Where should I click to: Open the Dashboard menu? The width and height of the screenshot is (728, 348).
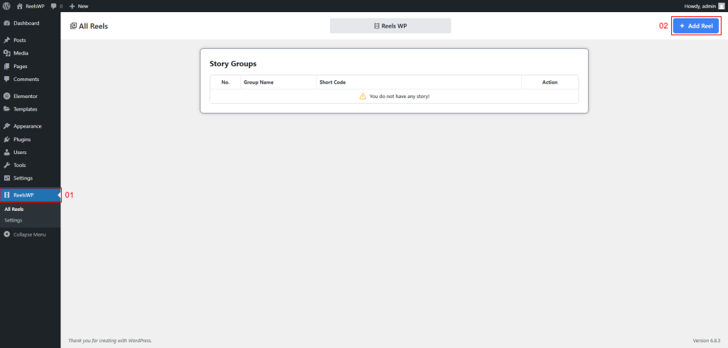pyautogui.click(x=26, y=23)
